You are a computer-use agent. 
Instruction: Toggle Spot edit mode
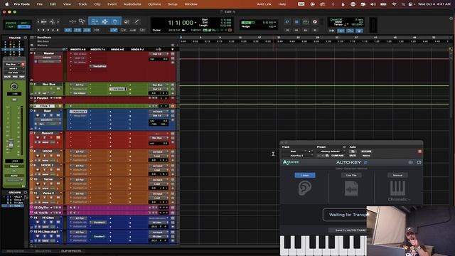tap(23, 23)
